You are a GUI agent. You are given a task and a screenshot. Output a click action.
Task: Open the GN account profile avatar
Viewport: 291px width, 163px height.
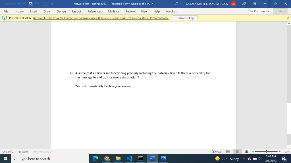click(x=233, y=4)
